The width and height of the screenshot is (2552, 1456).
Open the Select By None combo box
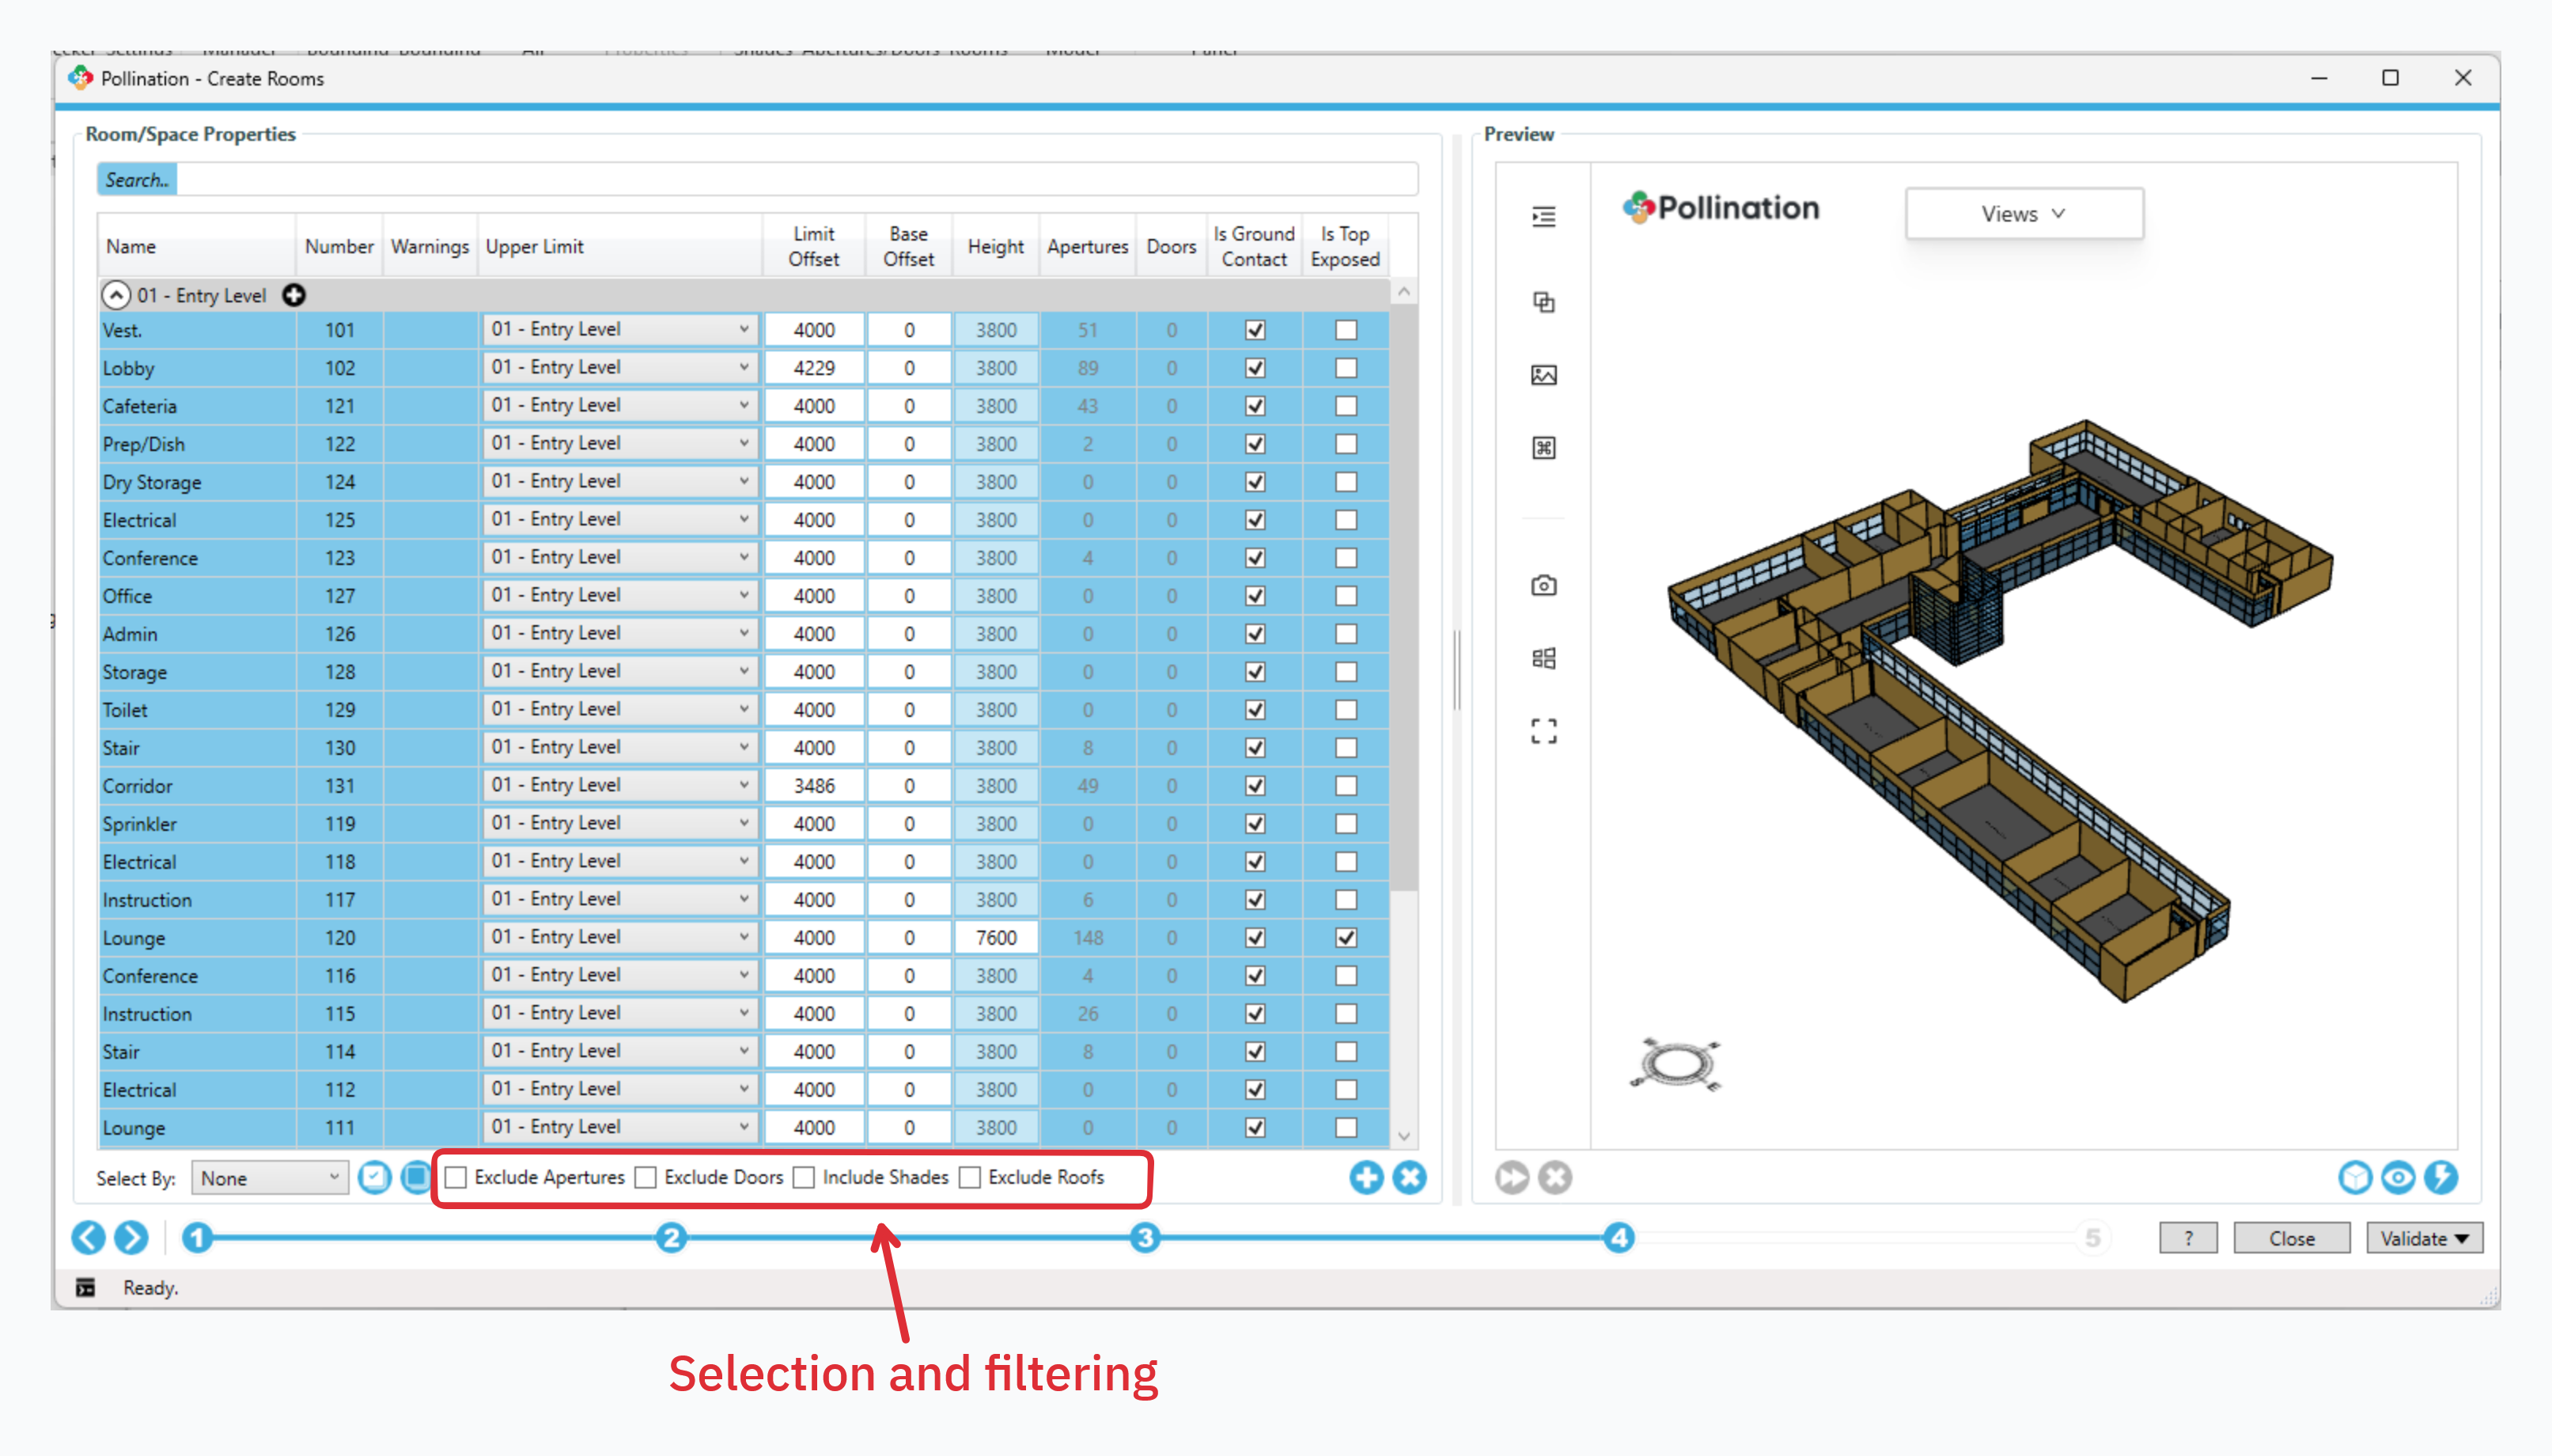click(x=269, y=1178)
